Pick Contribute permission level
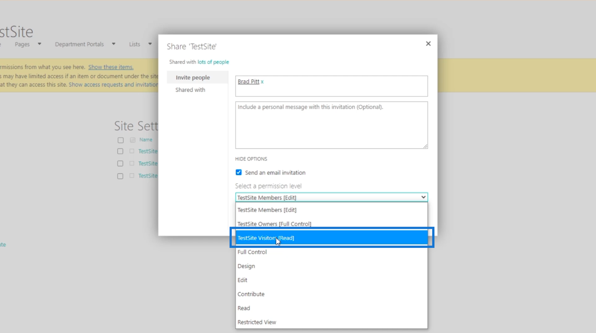 pos(331,294)
